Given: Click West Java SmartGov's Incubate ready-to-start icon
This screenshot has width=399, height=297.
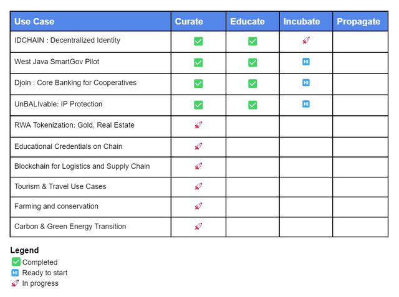Looking at the screenshot, I should pos(306,62).
